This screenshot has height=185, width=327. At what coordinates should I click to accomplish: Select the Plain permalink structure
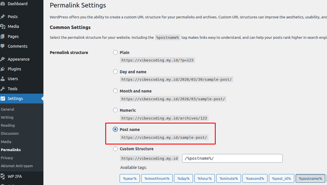(115, 52)
